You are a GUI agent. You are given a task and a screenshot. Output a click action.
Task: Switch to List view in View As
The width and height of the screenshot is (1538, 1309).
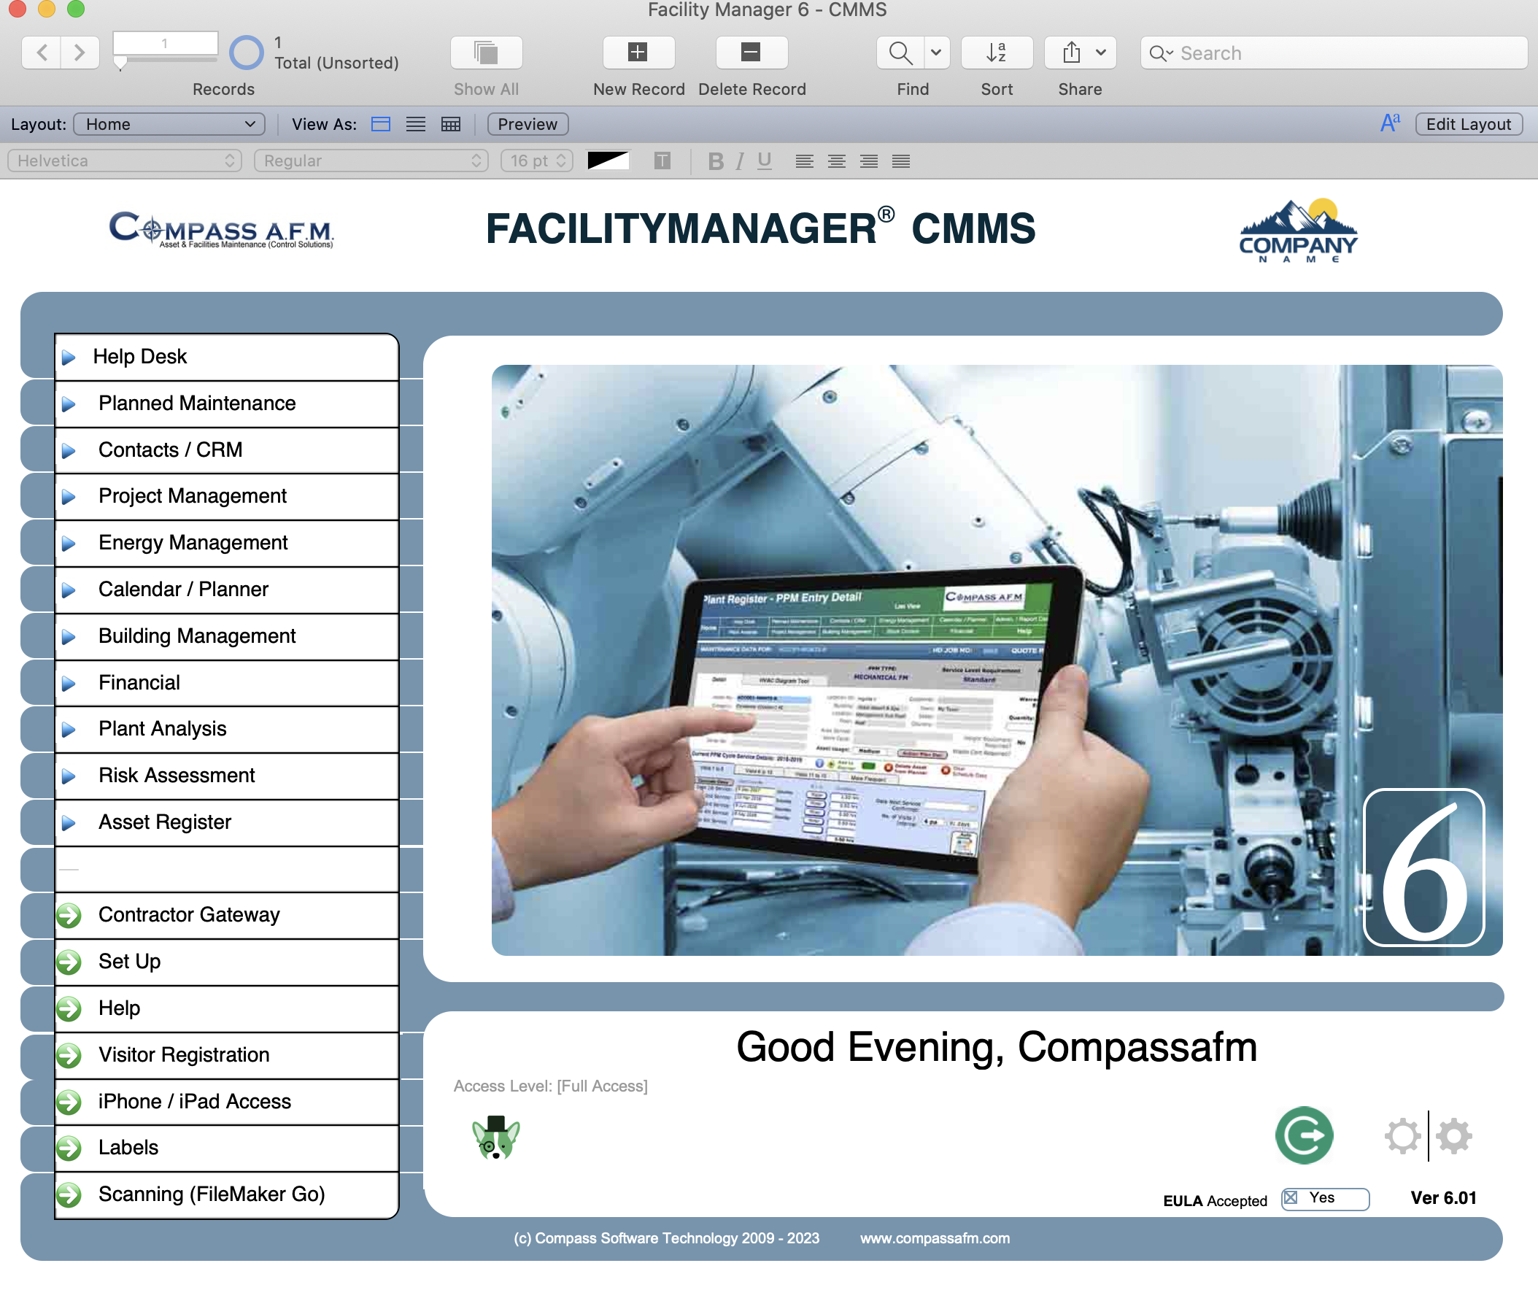click(415, 124)
